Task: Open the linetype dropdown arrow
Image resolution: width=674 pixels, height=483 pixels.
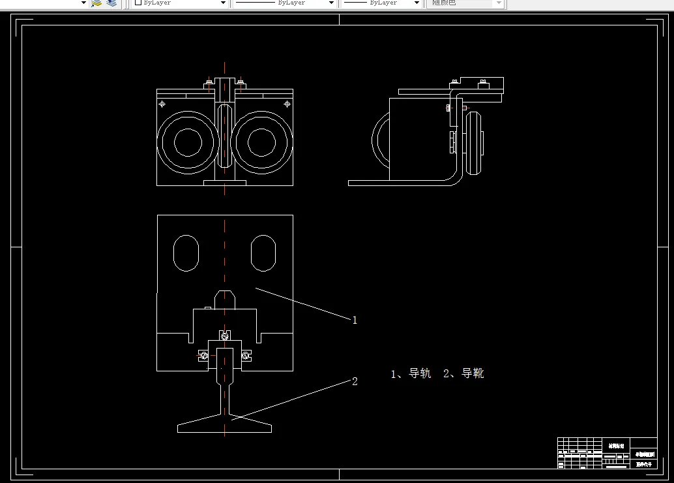Action: coord(331,3)
